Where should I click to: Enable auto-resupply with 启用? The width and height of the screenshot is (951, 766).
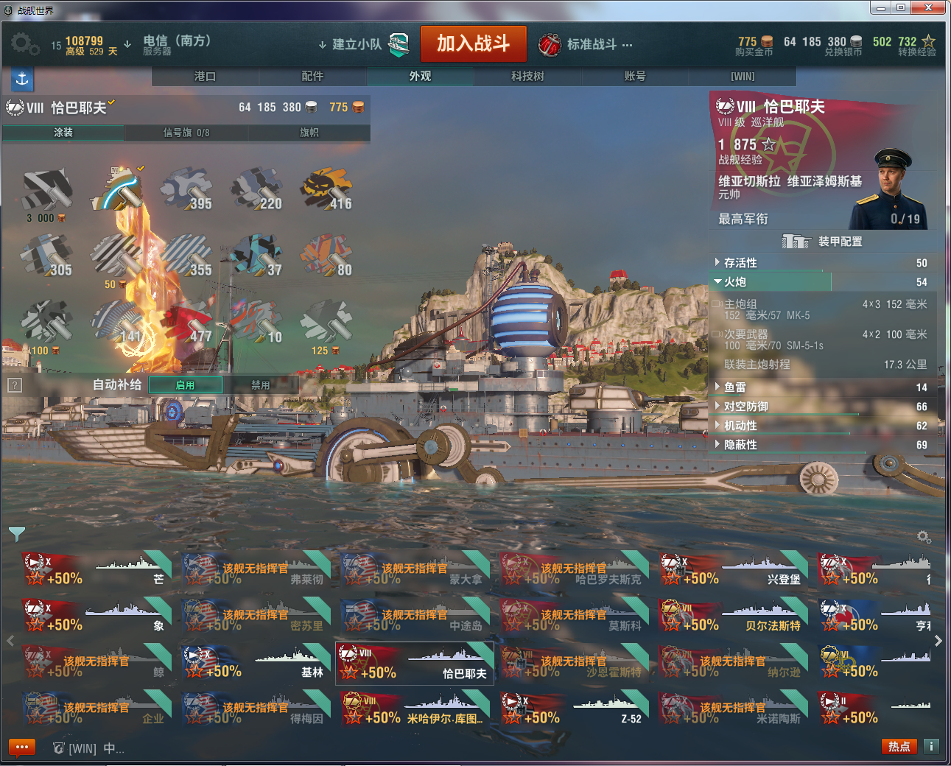[x=185, y=385]
